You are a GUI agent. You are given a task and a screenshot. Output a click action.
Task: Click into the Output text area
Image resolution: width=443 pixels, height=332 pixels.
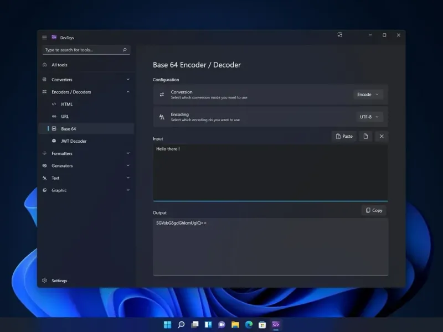tap(270, 246)
